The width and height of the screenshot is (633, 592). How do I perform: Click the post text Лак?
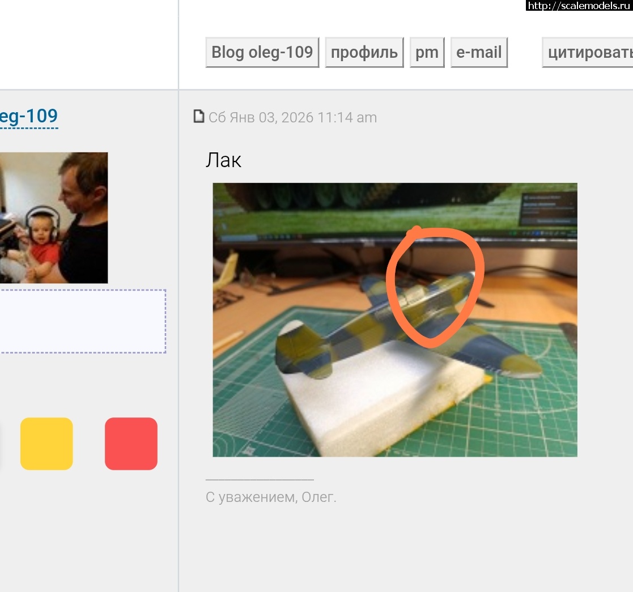pyautogui.click(x=223, y=160)
